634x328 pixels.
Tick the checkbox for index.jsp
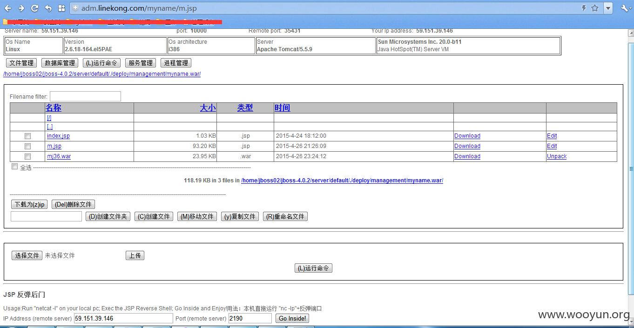[28, 136]
